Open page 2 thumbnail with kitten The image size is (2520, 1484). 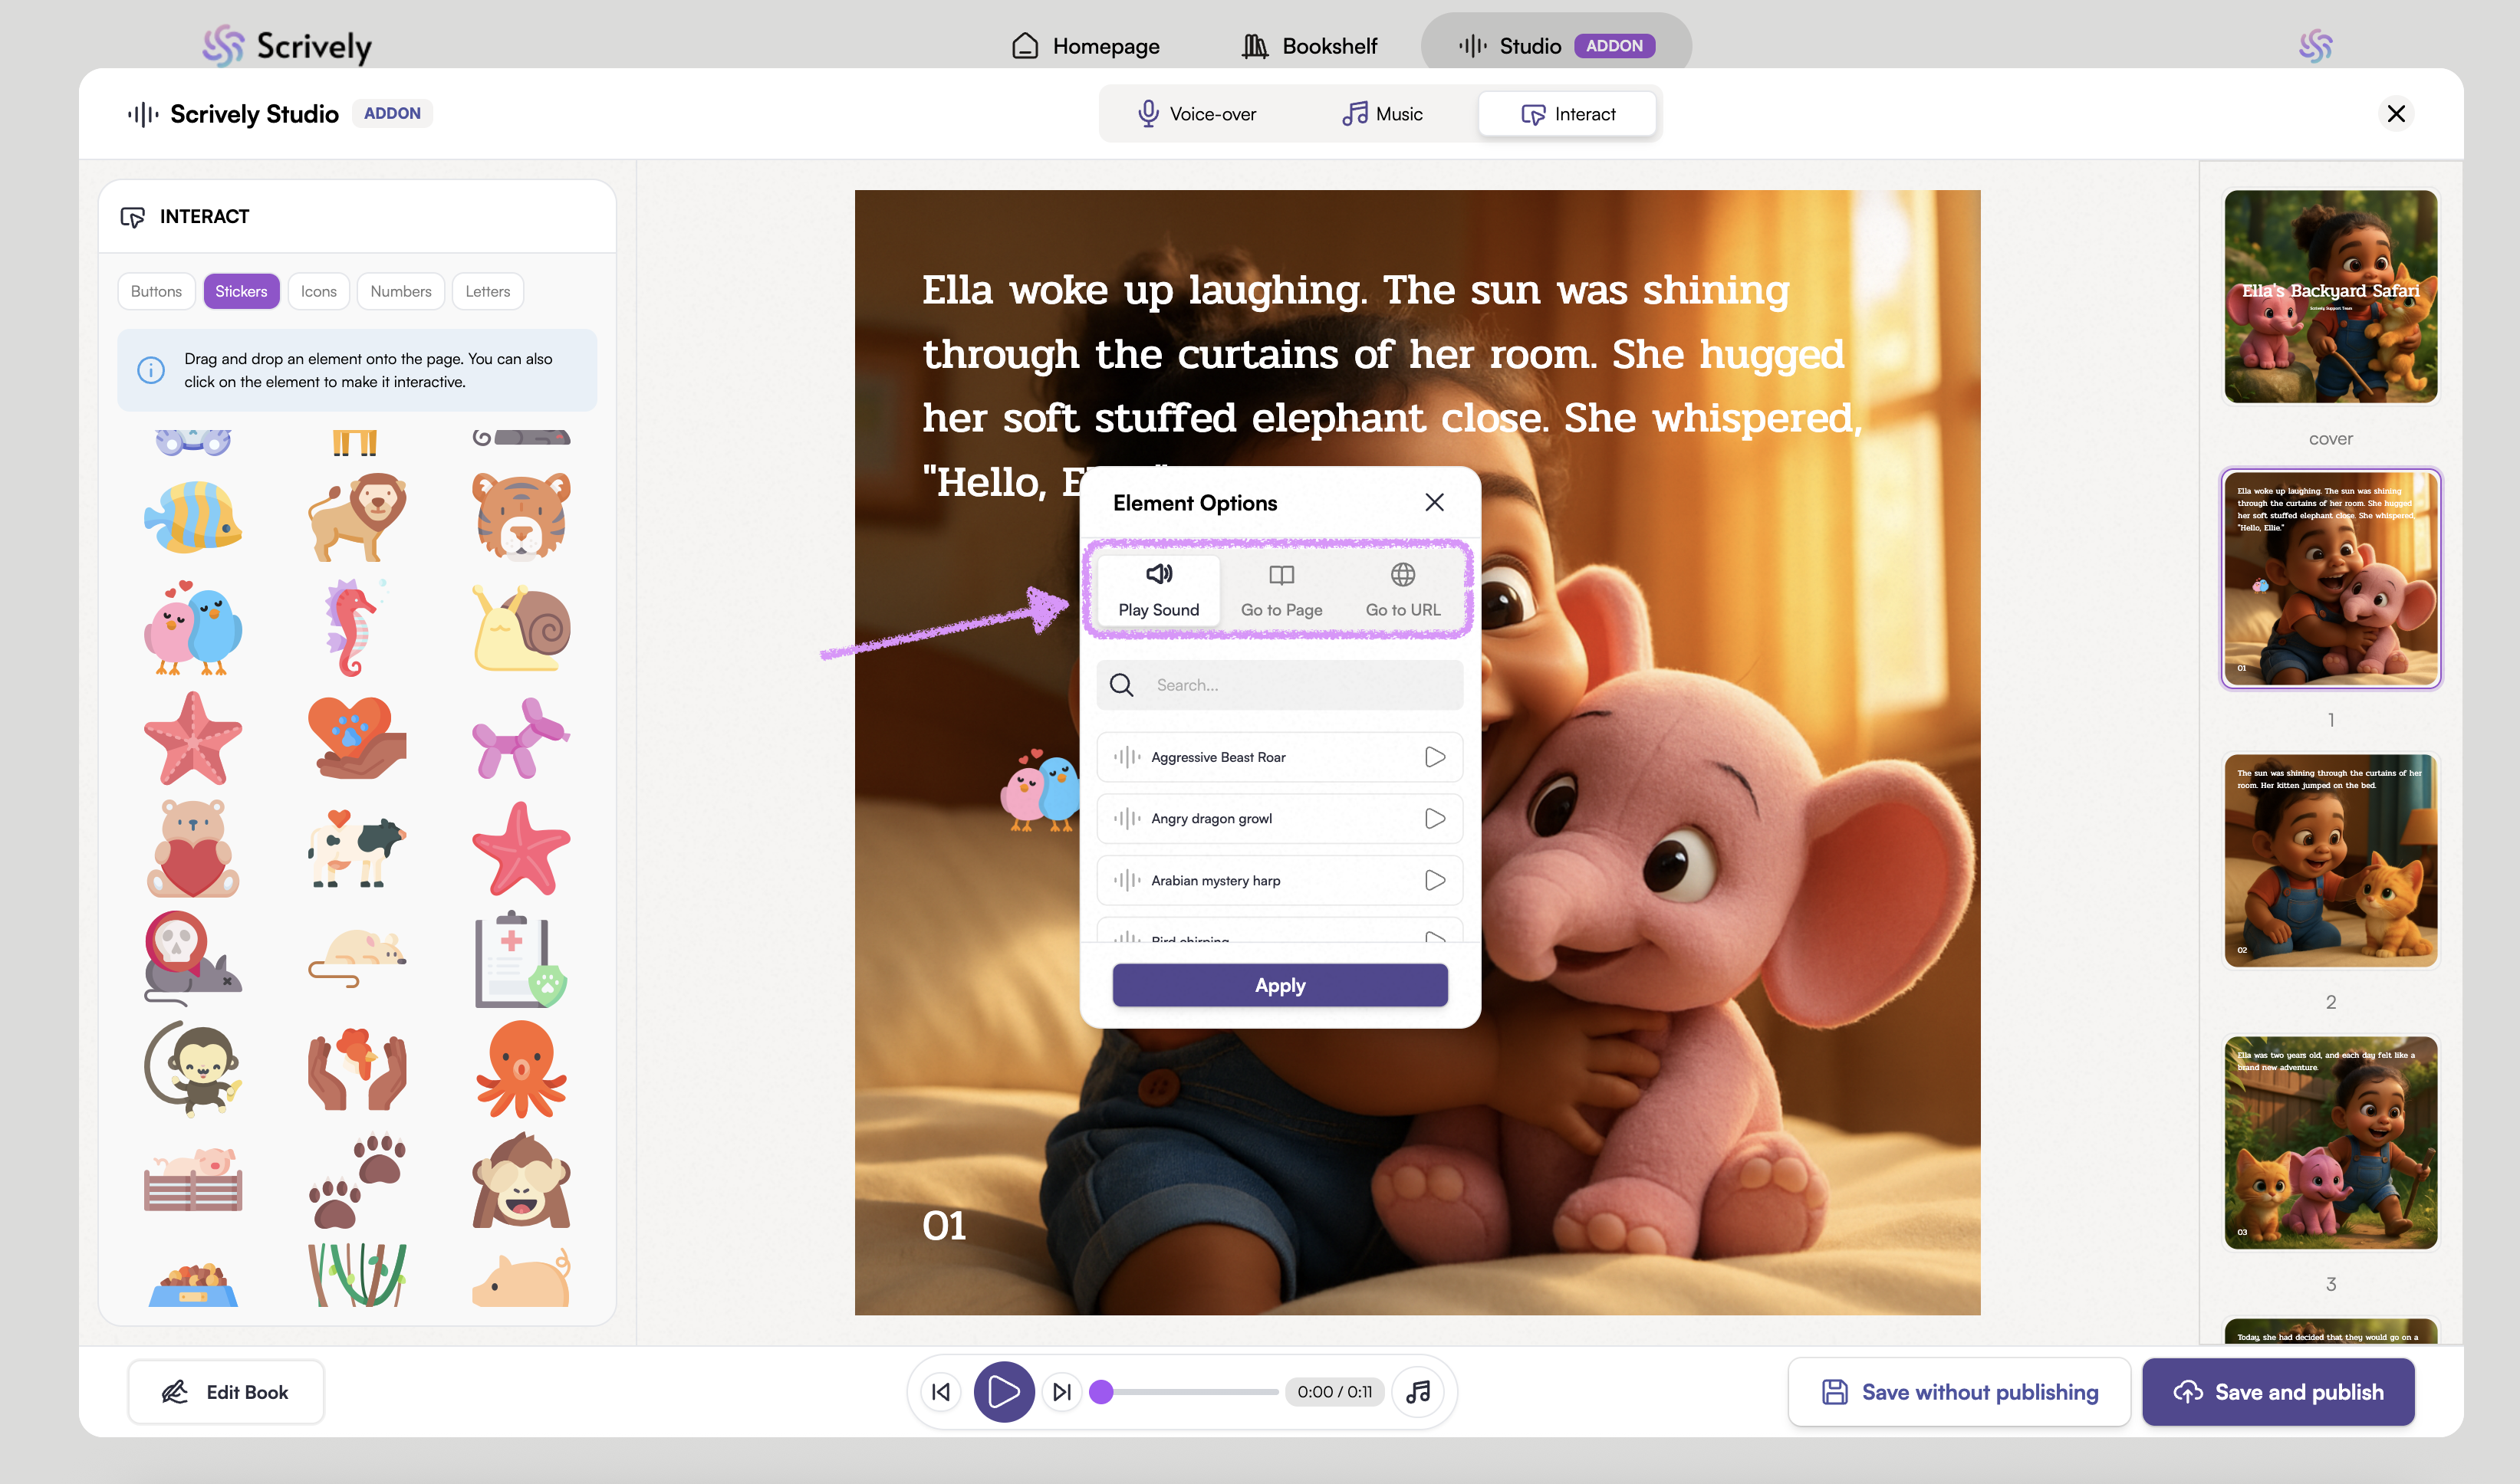(x=2330, y=861)
